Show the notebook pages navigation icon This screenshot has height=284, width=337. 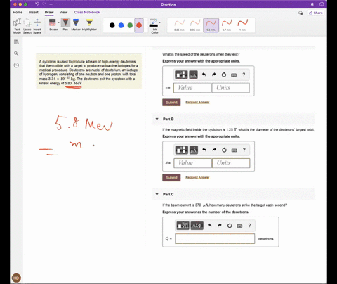point(16,42)
